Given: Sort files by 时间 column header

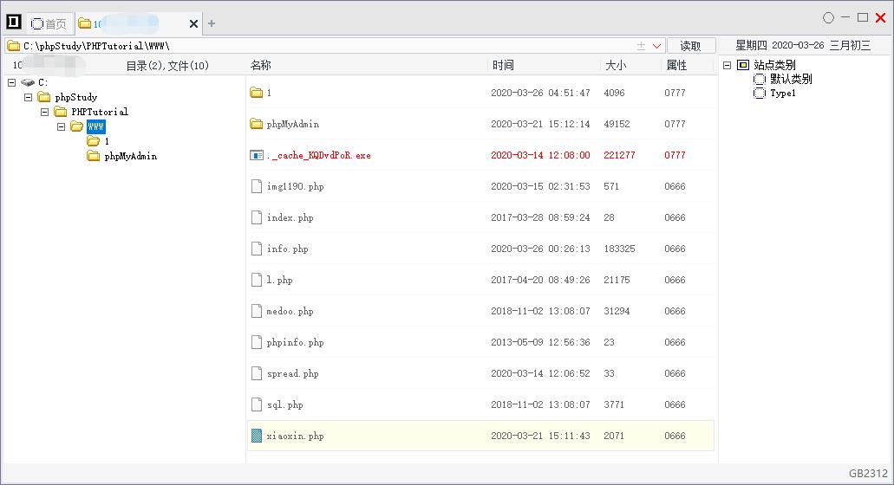Looking at the screenshot, I should [503, 66].
